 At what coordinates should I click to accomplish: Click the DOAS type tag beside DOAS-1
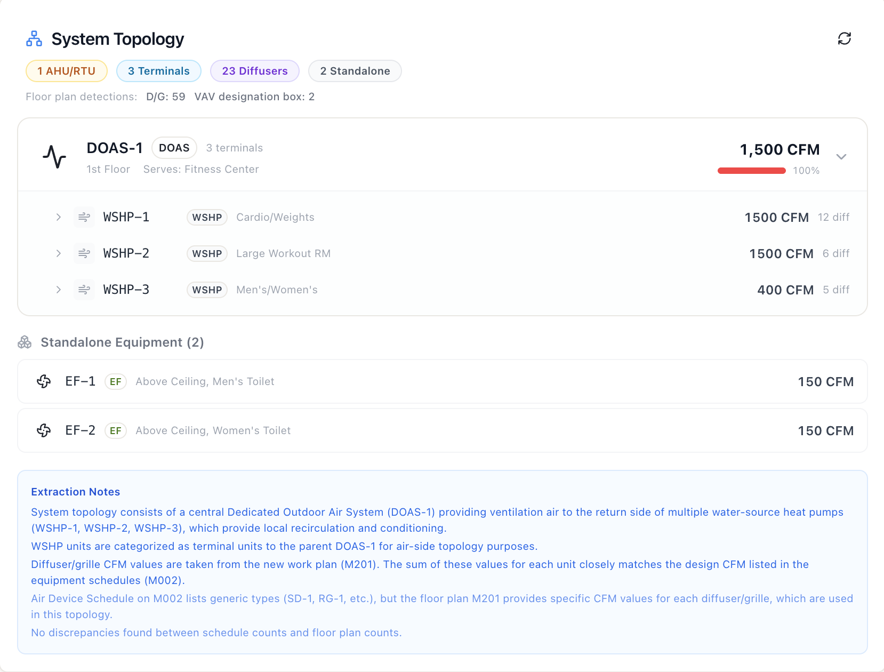click(174, 148)
